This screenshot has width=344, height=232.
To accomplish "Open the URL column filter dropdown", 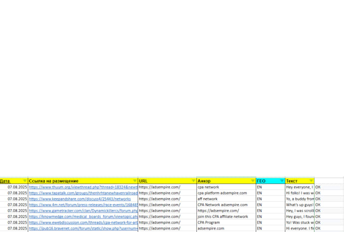I will click(x=193, y=180).
